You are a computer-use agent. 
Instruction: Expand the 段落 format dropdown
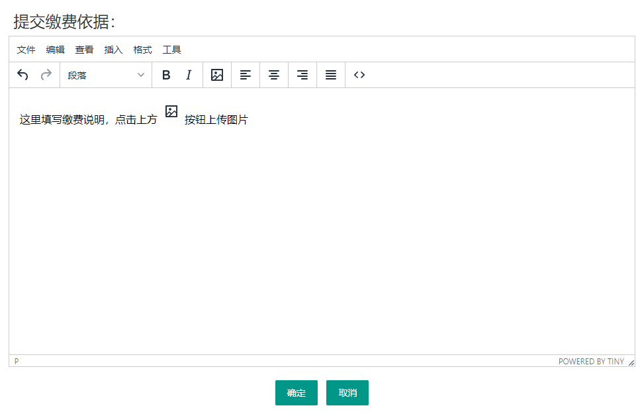coord(106,75)
